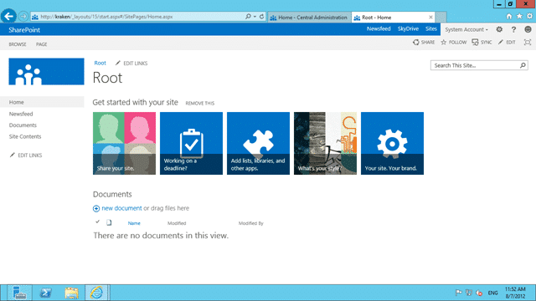Image resolution: width=536 pixels, height=301 pixels.
Task: Click FOLLOW star in page toolbar
Action: pos(454,43)
